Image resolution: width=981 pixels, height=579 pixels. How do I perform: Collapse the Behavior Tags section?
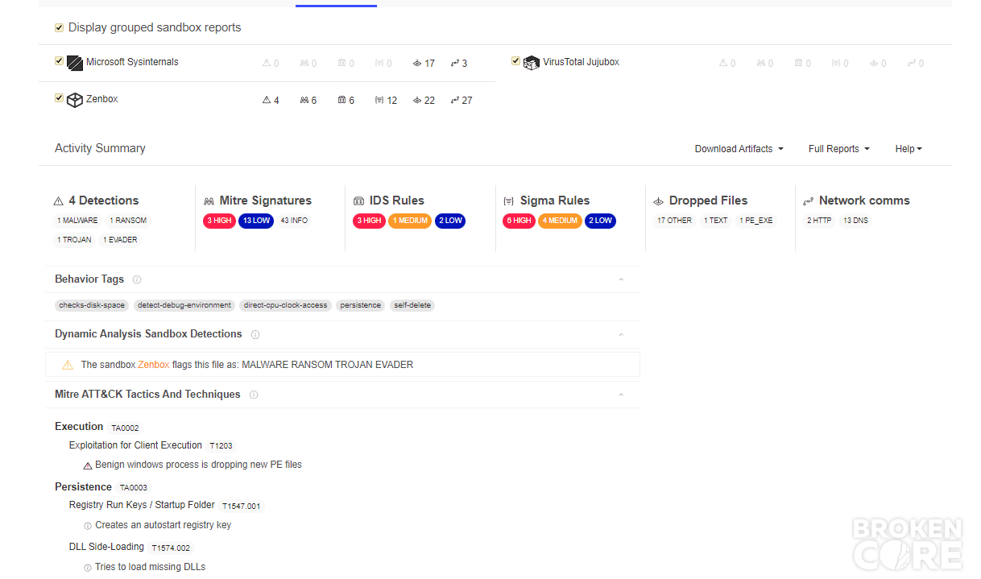coord(621,279)
